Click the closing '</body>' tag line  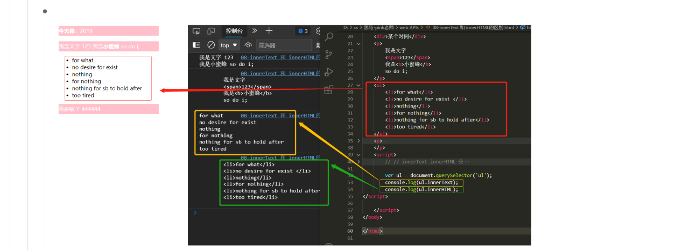point(373,217)
